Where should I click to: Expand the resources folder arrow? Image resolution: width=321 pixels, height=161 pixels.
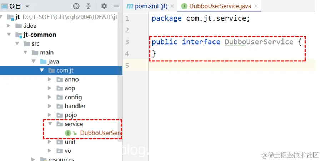(x=33, y=159)
